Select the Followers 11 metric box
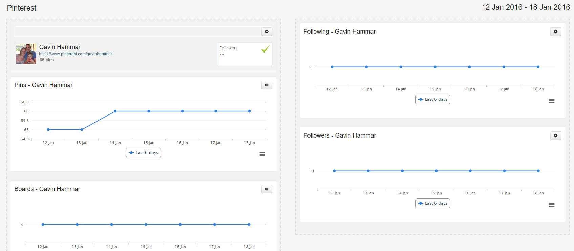 pos(245,55)
